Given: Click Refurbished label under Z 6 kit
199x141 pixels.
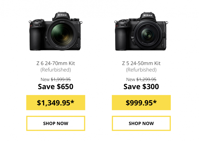Looking at the screenshot, I should tap(56, 70).
